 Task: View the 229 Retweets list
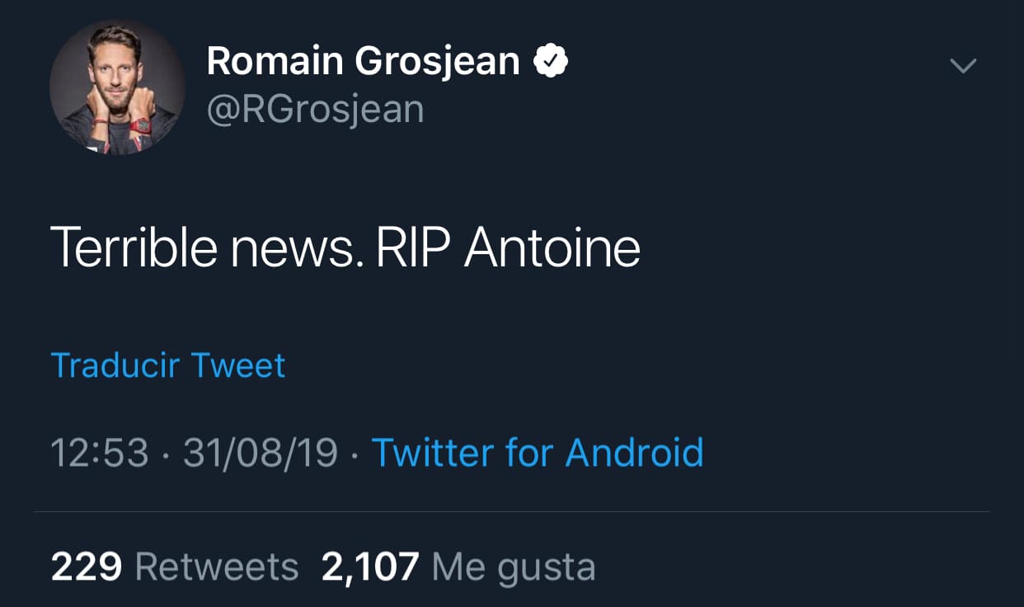pos(175,567)
